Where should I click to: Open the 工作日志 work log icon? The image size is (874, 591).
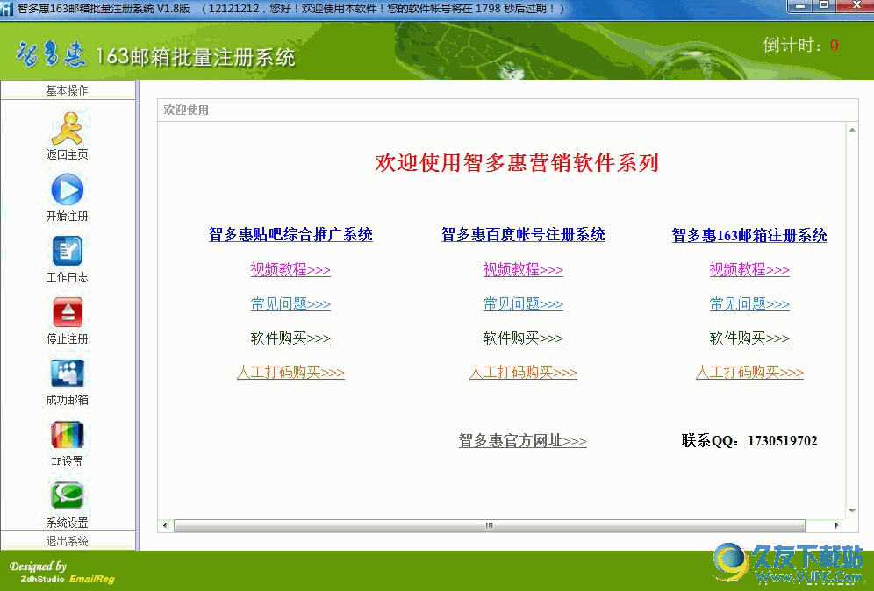click(67, 251)
